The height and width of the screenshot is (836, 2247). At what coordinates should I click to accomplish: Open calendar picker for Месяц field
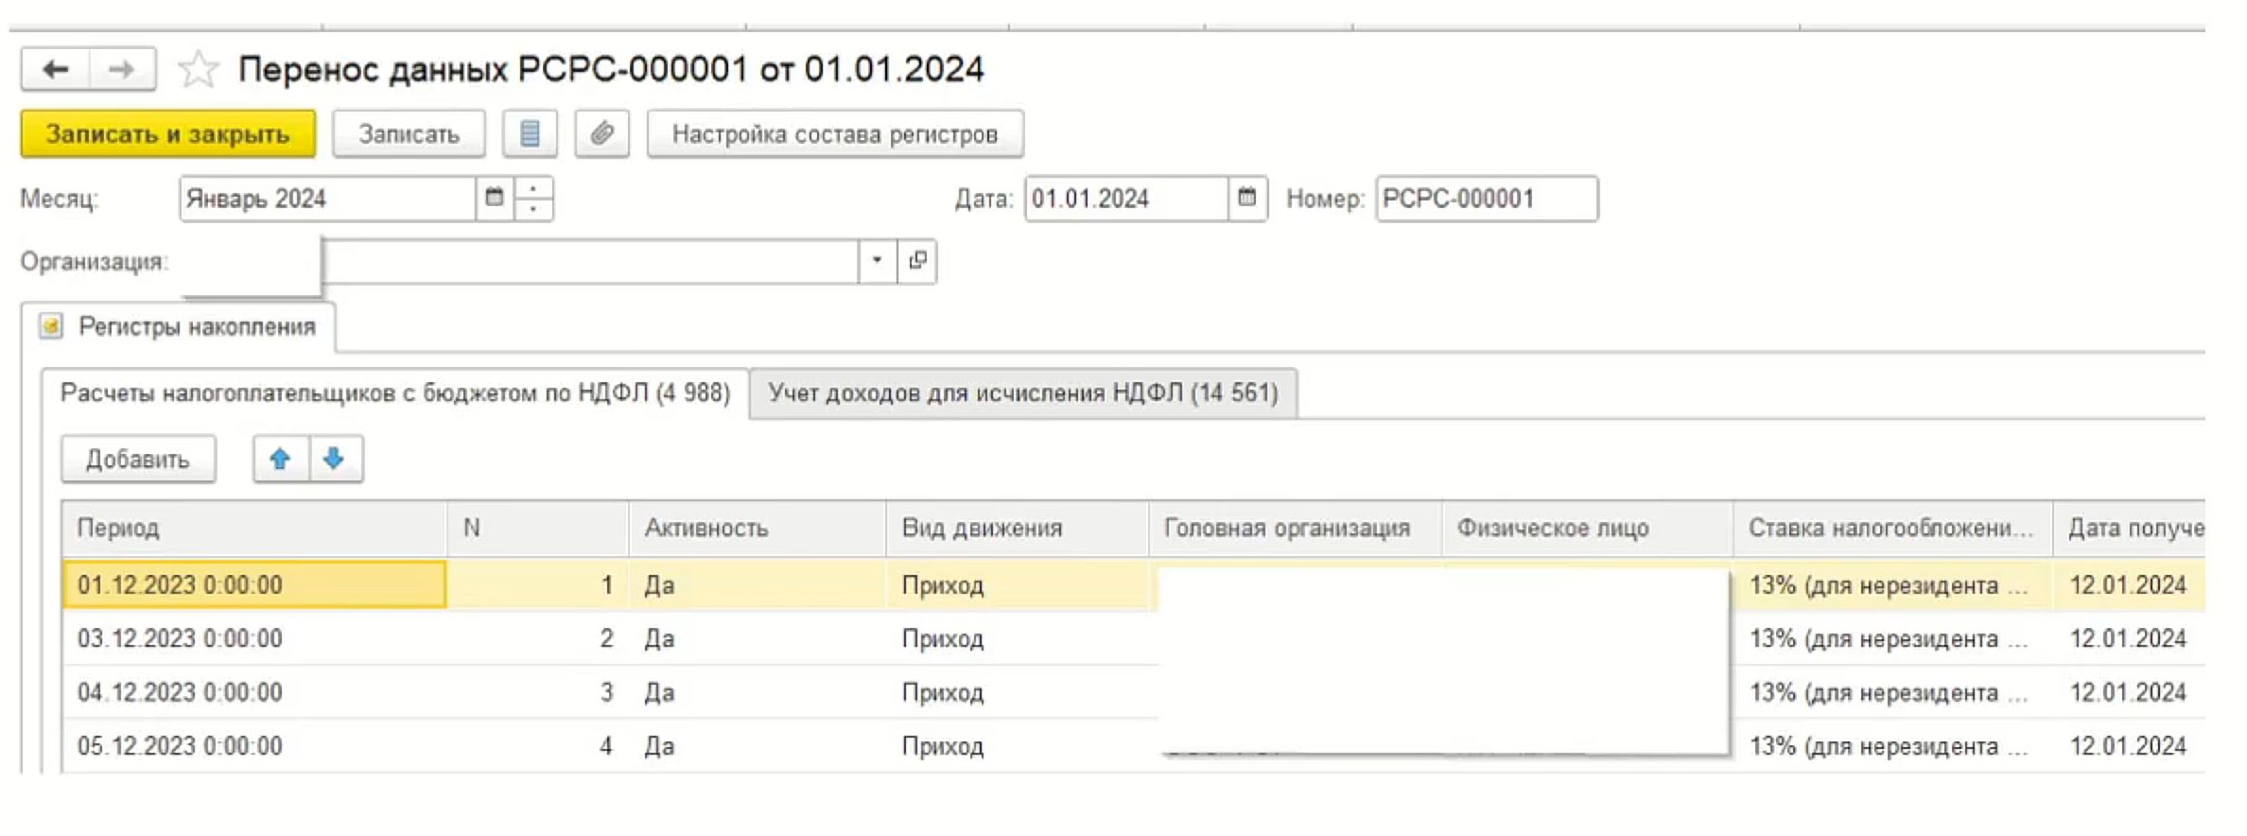point(495,198)
